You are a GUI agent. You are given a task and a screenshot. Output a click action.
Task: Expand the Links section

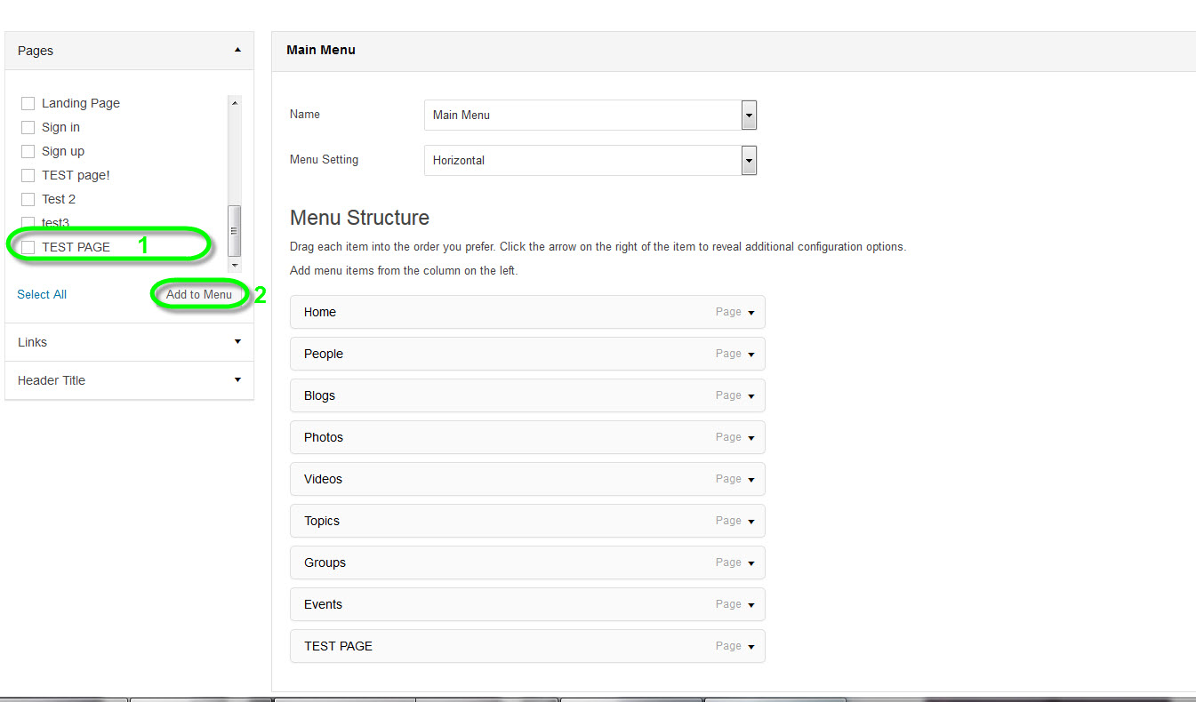pyautogui.click(x=237, y=342)
